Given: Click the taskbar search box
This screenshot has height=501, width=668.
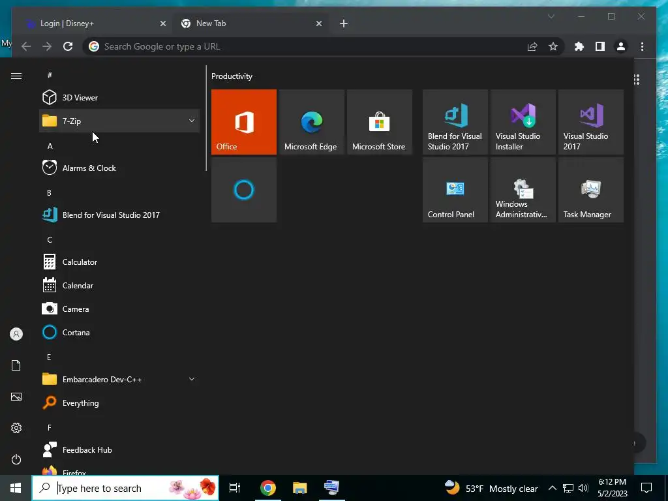Looking at the screenshot, I should coord(125,488).
